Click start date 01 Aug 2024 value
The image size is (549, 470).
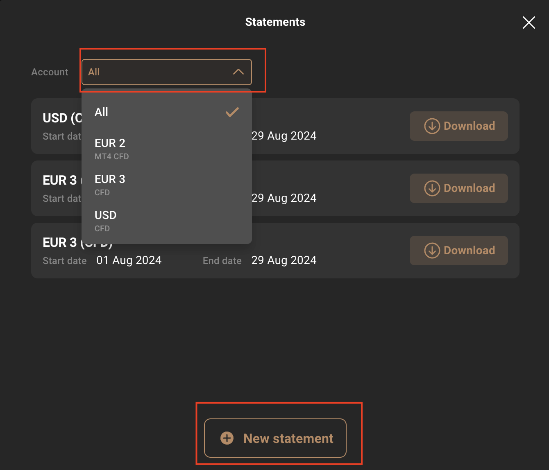point(129,260)
